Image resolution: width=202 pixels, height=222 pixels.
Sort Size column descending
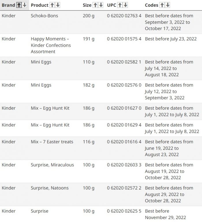pyautogui.click(x=101, y=5)
